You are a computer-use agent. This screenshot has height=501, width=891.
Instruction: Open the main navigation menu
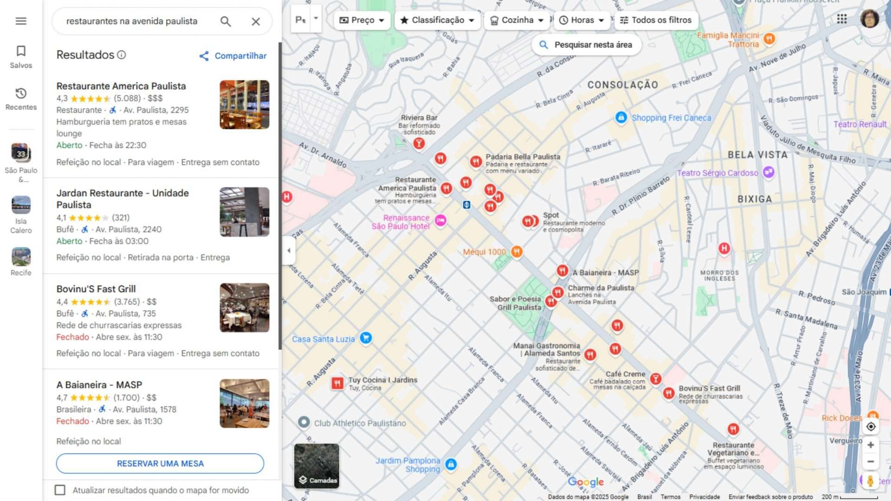click(20, 21)
